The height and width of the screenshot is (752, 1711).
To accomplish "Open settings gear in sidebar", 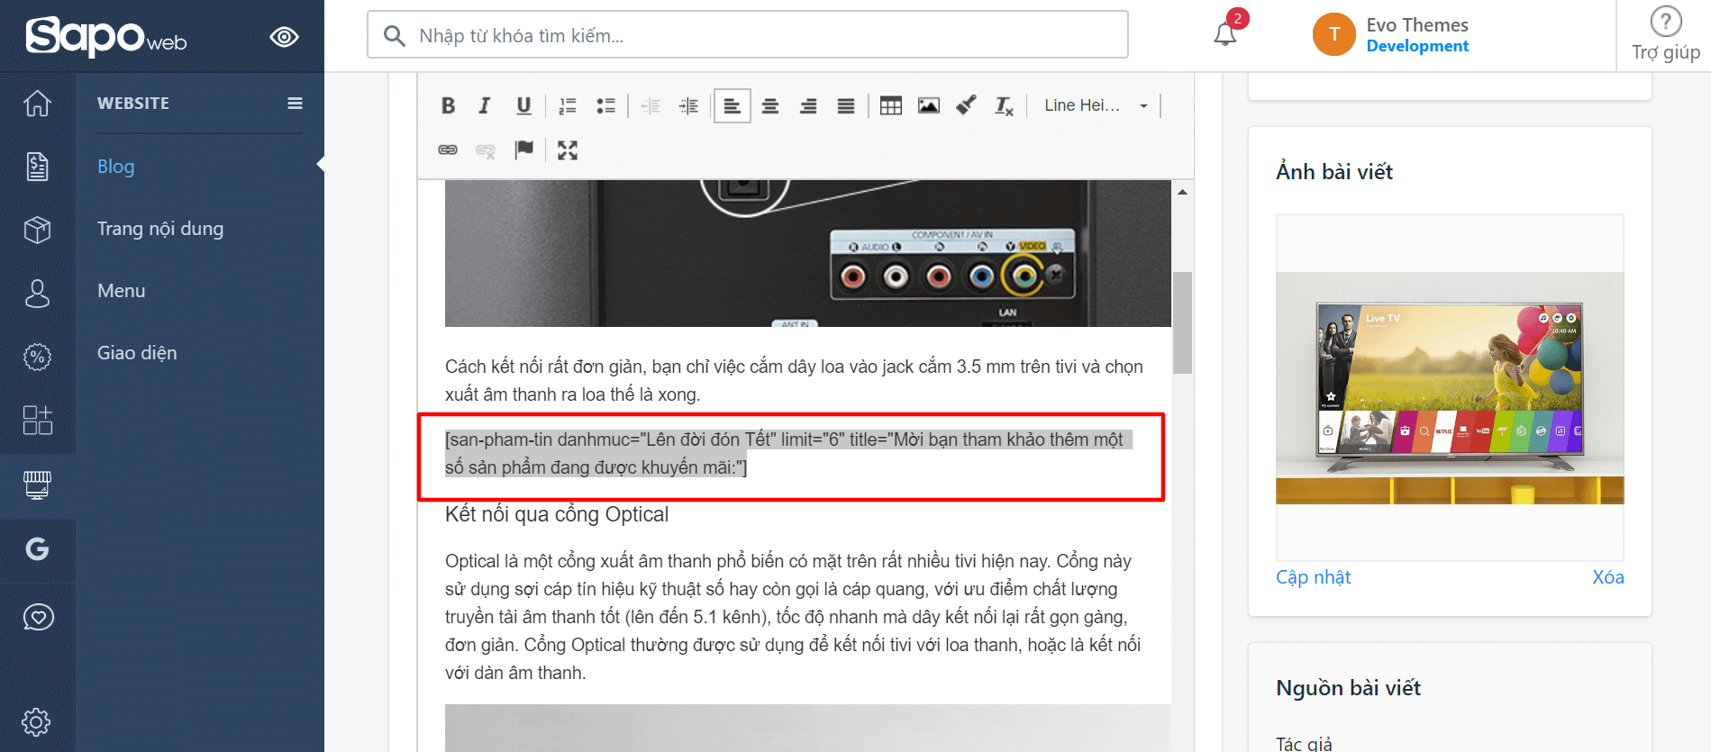I will [x=37, y=721].
